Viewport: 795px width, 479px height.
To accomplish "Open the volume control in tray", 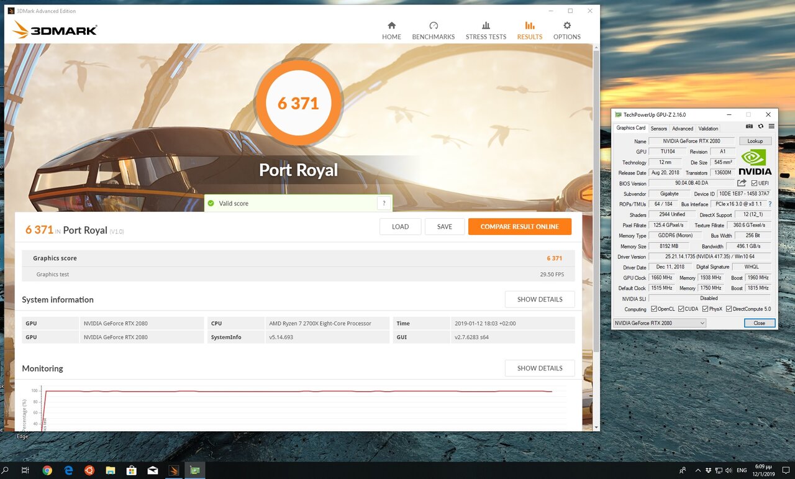I will click(x=729, y=470).
